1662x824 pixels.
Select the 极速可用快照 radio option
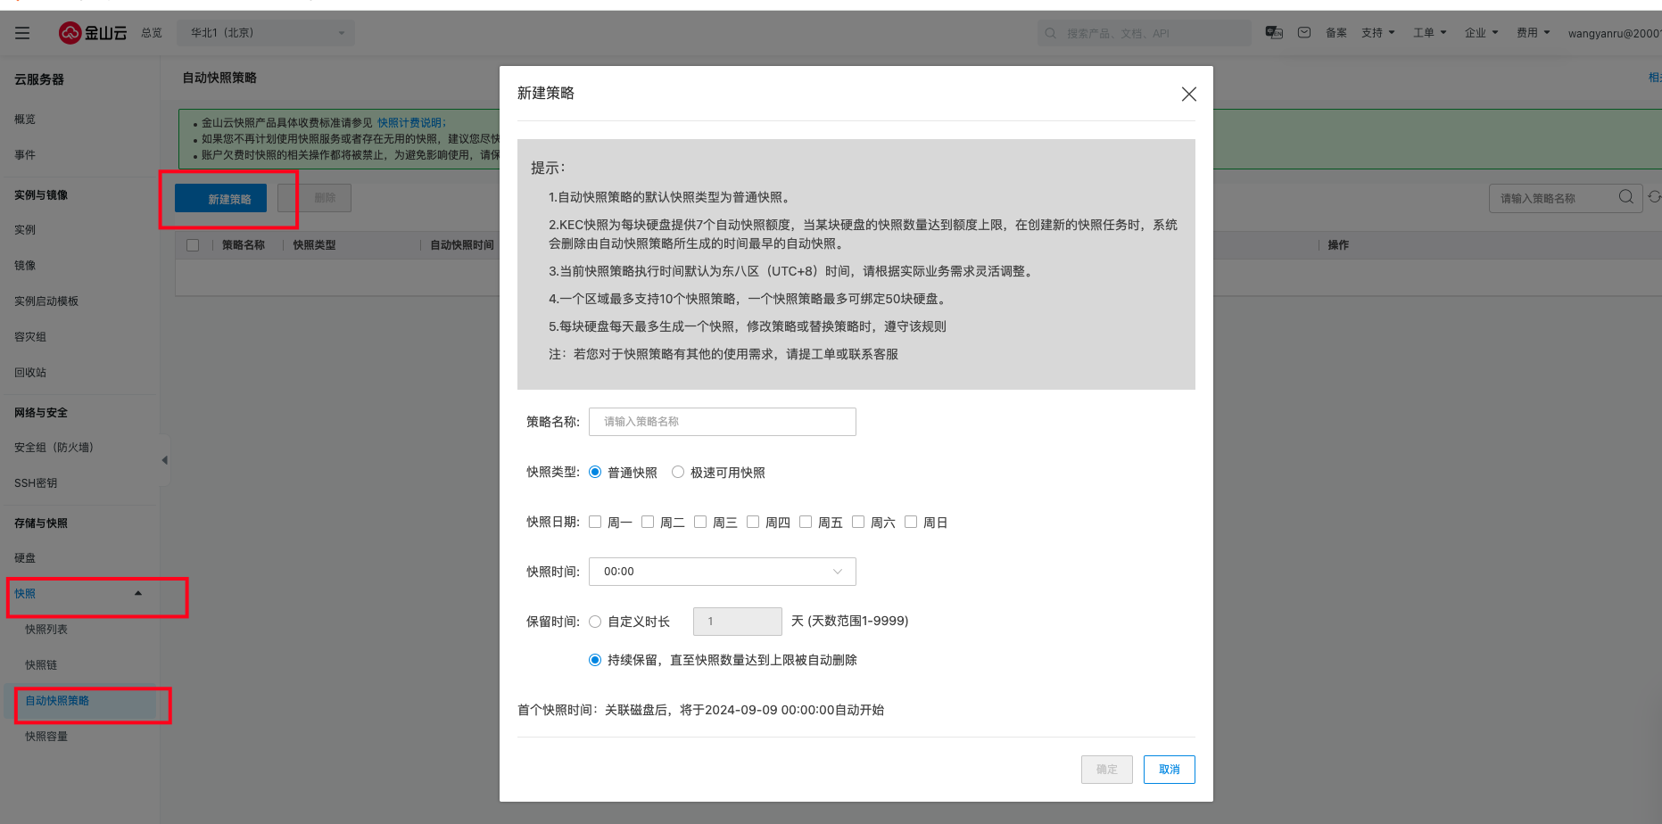pyautogui.click(x=678, y=473)
